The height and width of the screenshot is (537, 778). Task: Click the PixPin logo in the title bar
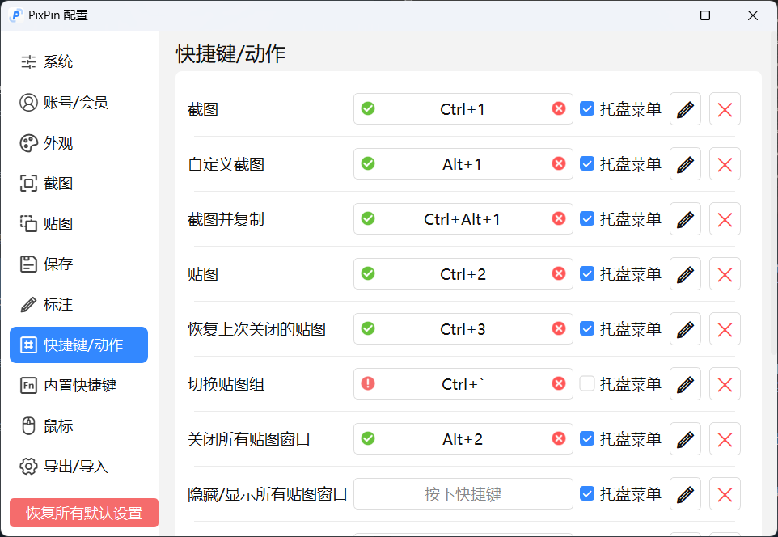[x=14, y=15]
